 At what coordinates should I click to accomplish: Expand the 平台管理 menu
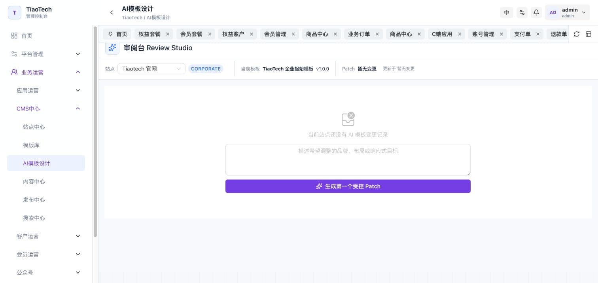pyautogui.click(x=46, y=54)
